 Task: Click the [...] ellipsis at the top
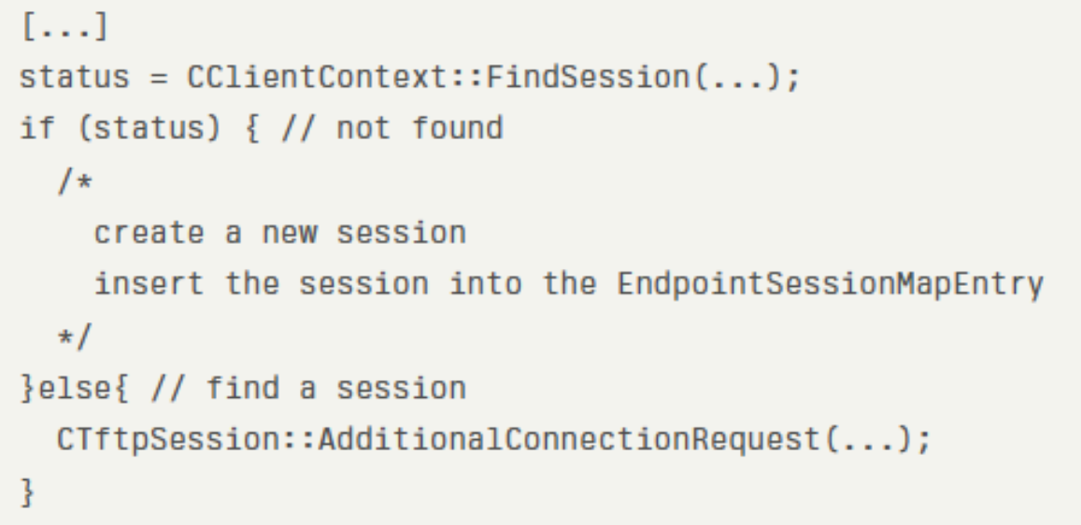[64, 27]
